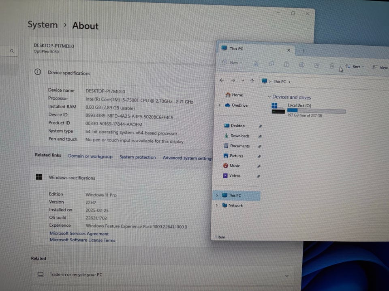
Task: Go back with the left arrow in File Explorer
Action: click(x=222, y=80)
